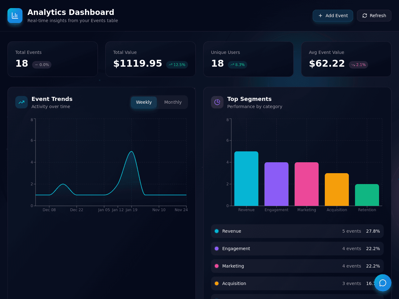Click the Event Trends trending-up icon
The image size is (399, 299).
point(22,102)
